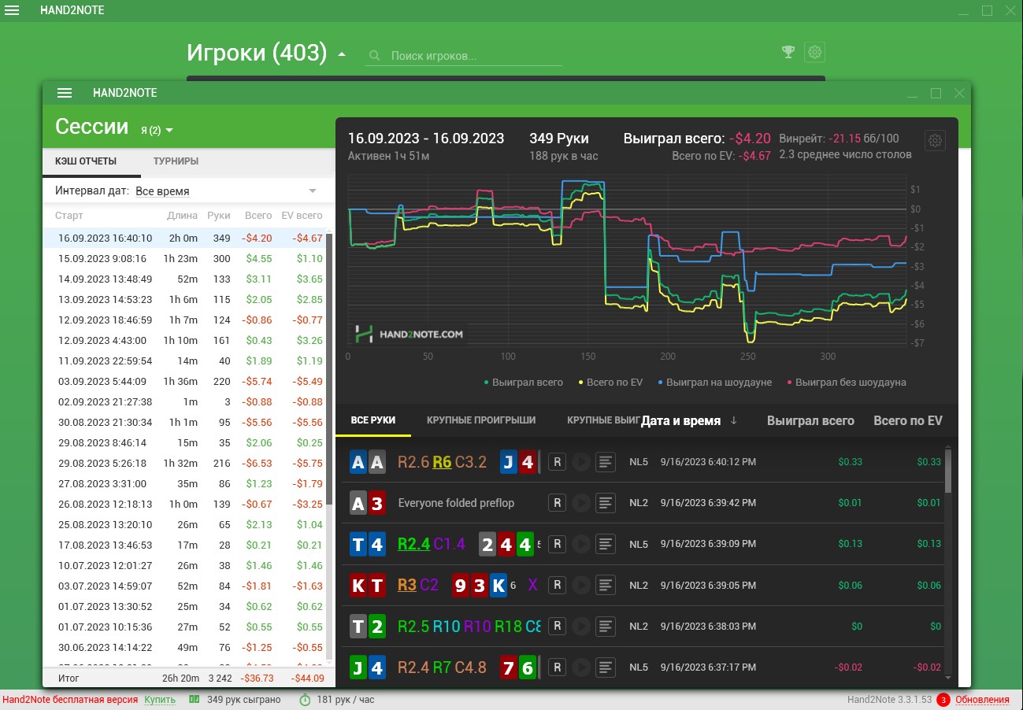
Task: Open replayer R button for T2 hand
Action: click(x=557, y=626)
